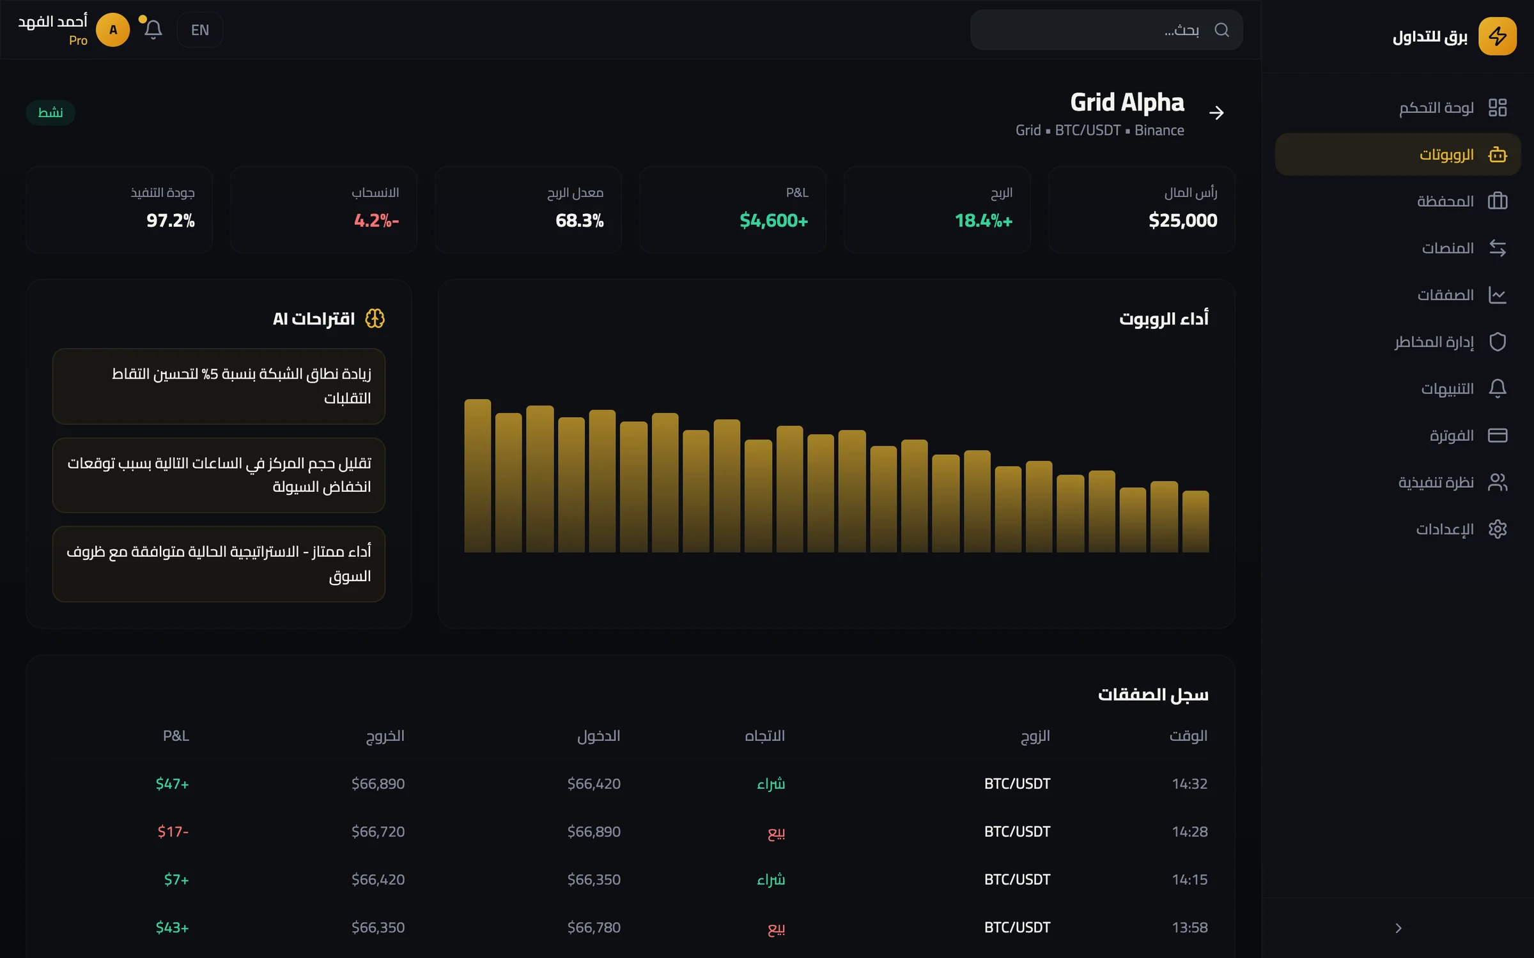Screen dimensions: 1534x958
Task: Open الإعدادات settings gear icon
Action: tap(1497, 529)
